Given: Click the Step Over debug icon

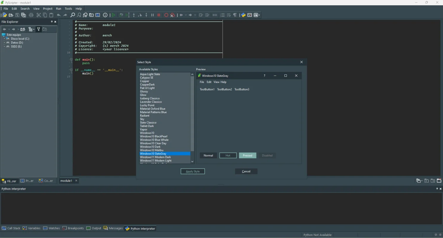Looking at the screenshot, I should (x=140, y=15).
